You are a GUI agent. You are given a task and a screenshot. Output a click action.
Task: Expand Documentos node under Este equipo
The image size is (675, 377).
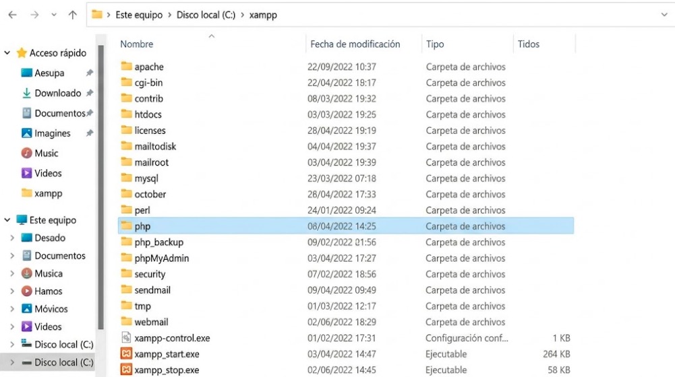click(x=13, y=256)
